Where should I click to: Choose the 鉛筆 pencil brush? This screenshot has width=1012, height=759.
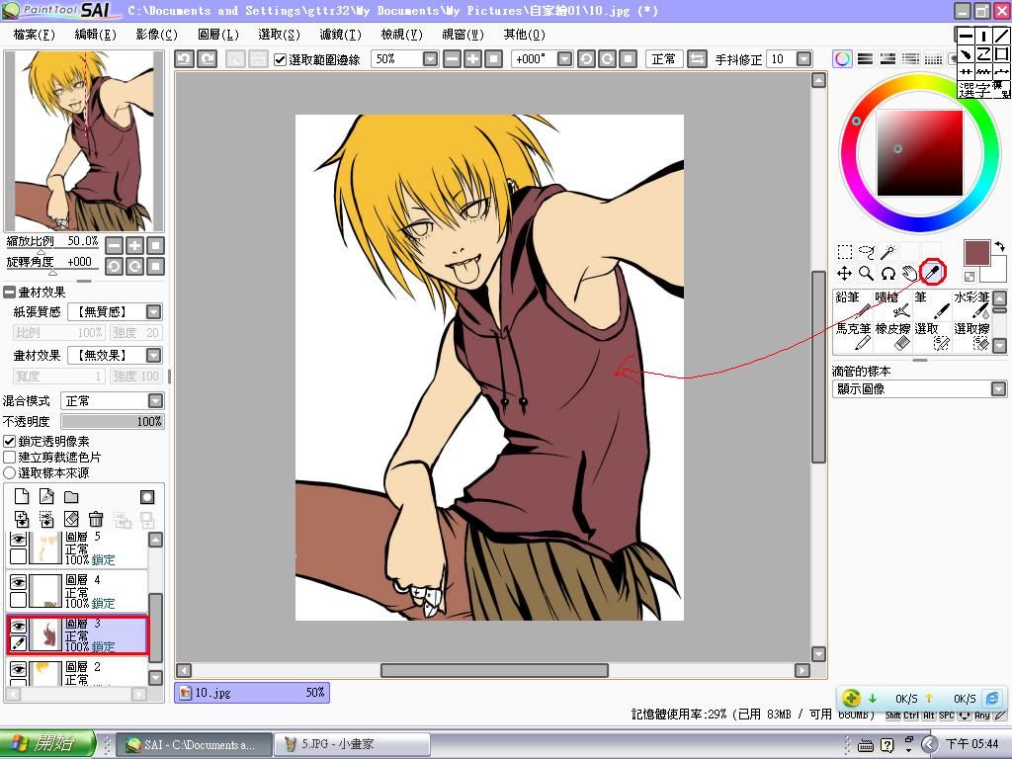(x=853, y=305)
